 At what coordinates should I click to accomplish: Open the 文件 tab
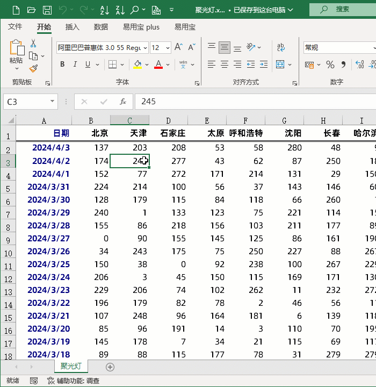pyautogui.click(x=15, y=27)
